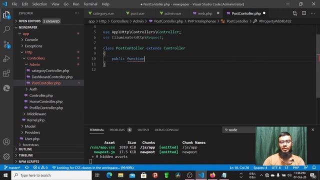Screen dimensions: 320x180
Task: Open editor more actions ellipsis
Action: 313,13
